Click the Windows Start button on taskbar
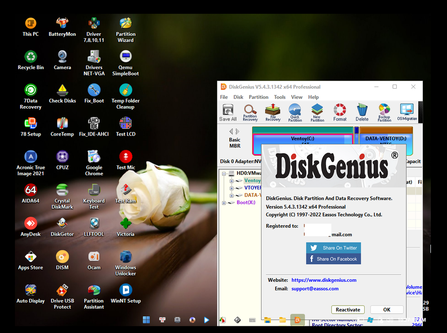The height and width of the screenshot is (333, 447). click(146, 320)
